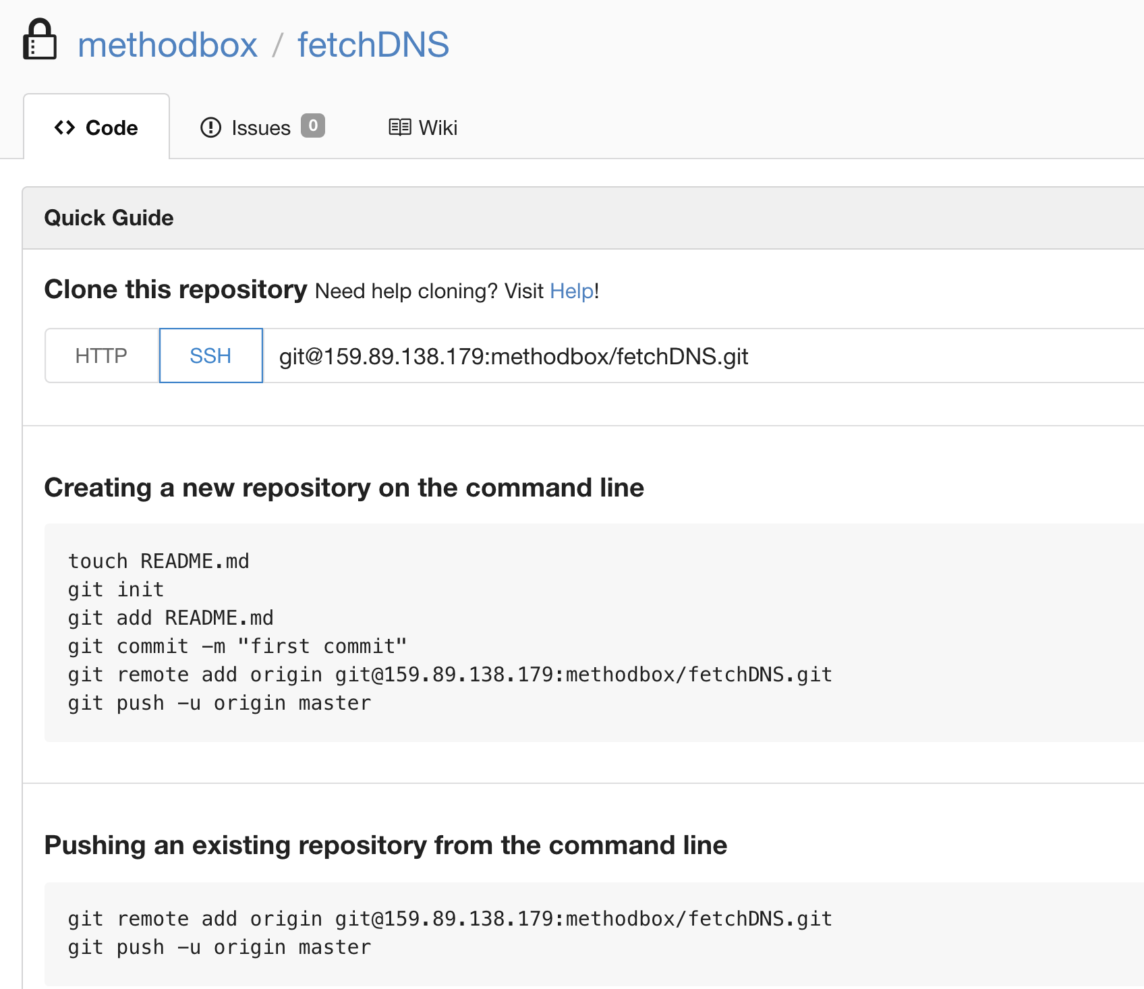The height and width of the screenshot is (989, 1144).
Task: Click the book icon beside Wiki
Action: [x=400, y=127]
